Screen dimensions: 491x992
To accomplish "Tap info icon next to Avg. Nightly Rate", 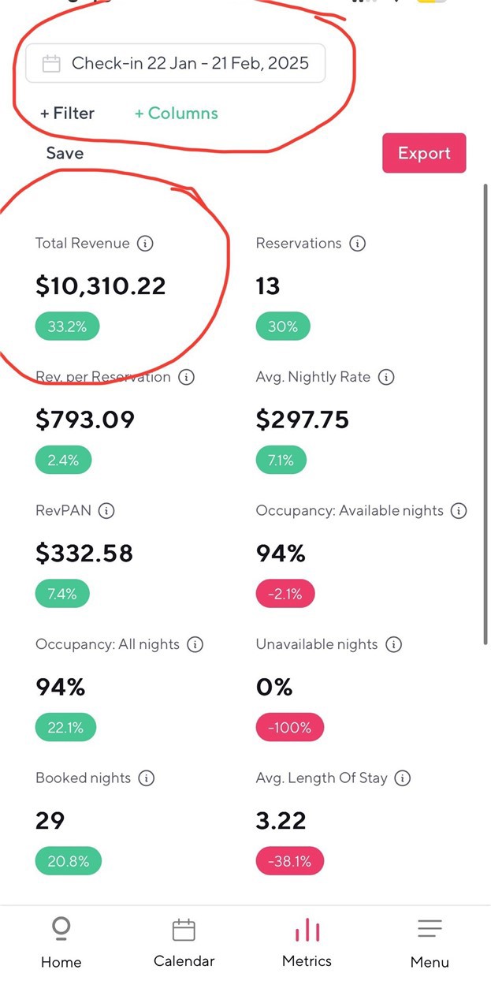I will click(x=386, y=378).
